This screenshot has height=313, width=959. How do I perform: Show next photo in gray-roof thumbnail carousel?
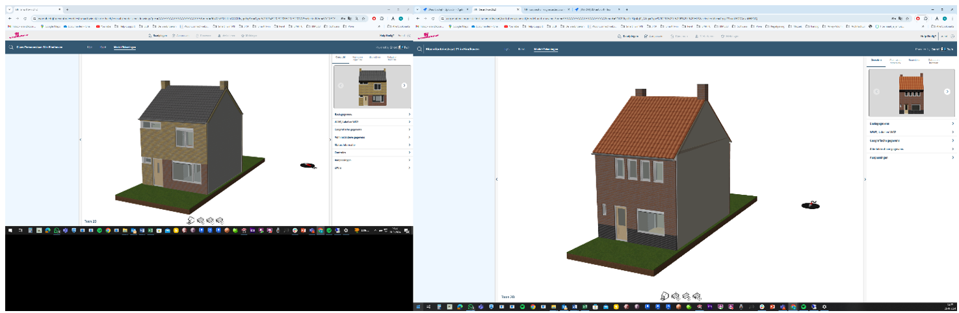[x=404, y=85]
